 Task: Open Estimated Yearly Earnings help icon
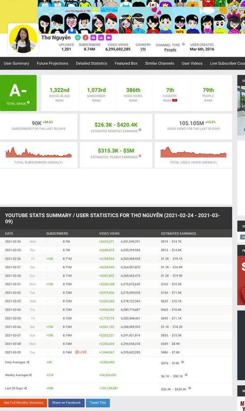[140, 156]
